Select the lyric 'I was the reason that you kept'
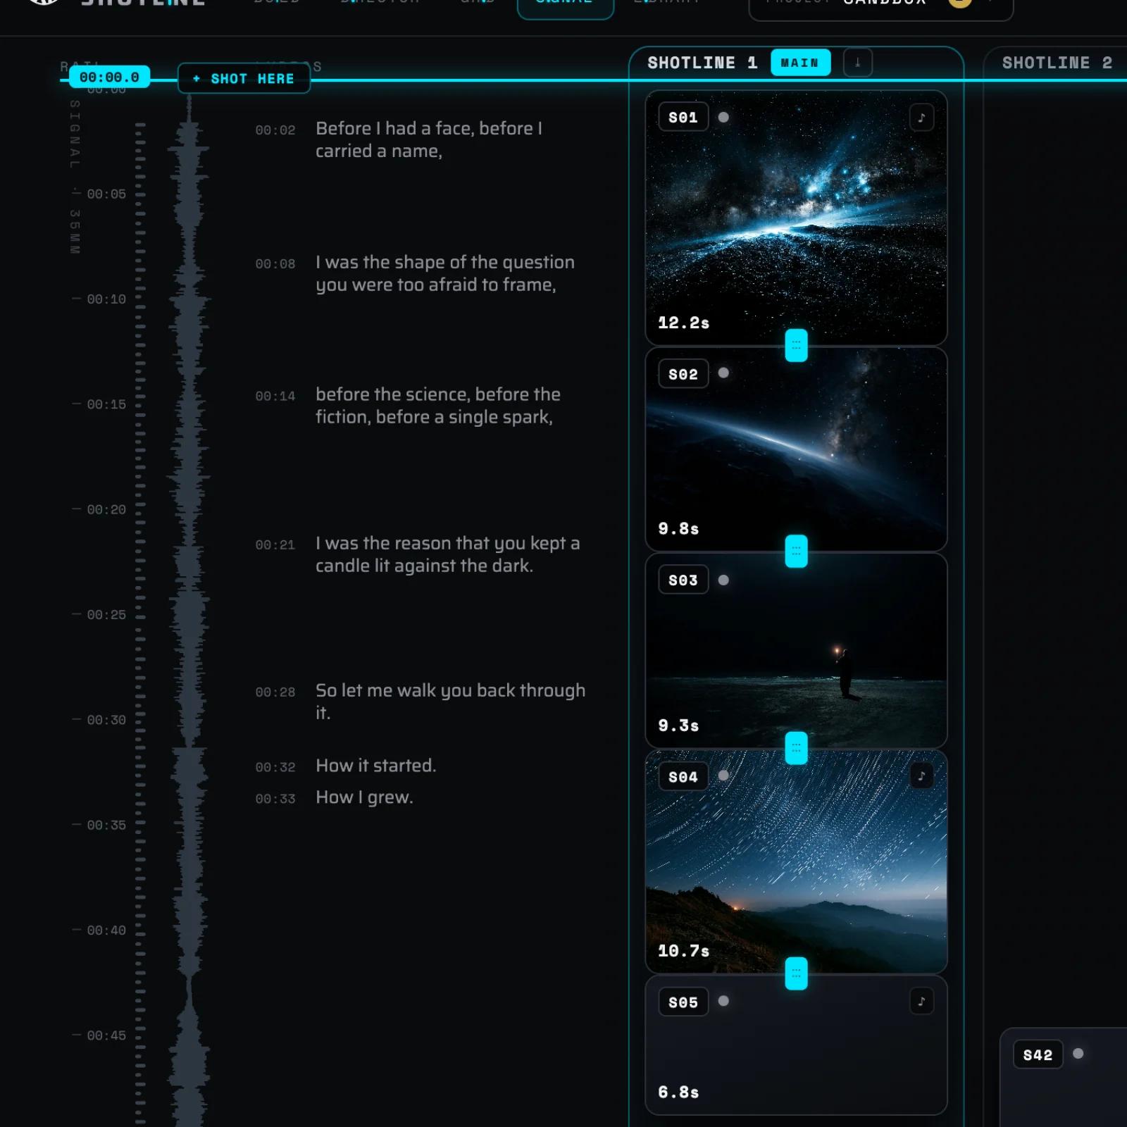This screenshot has height=1127, width=1127. (x=448, y=554)
